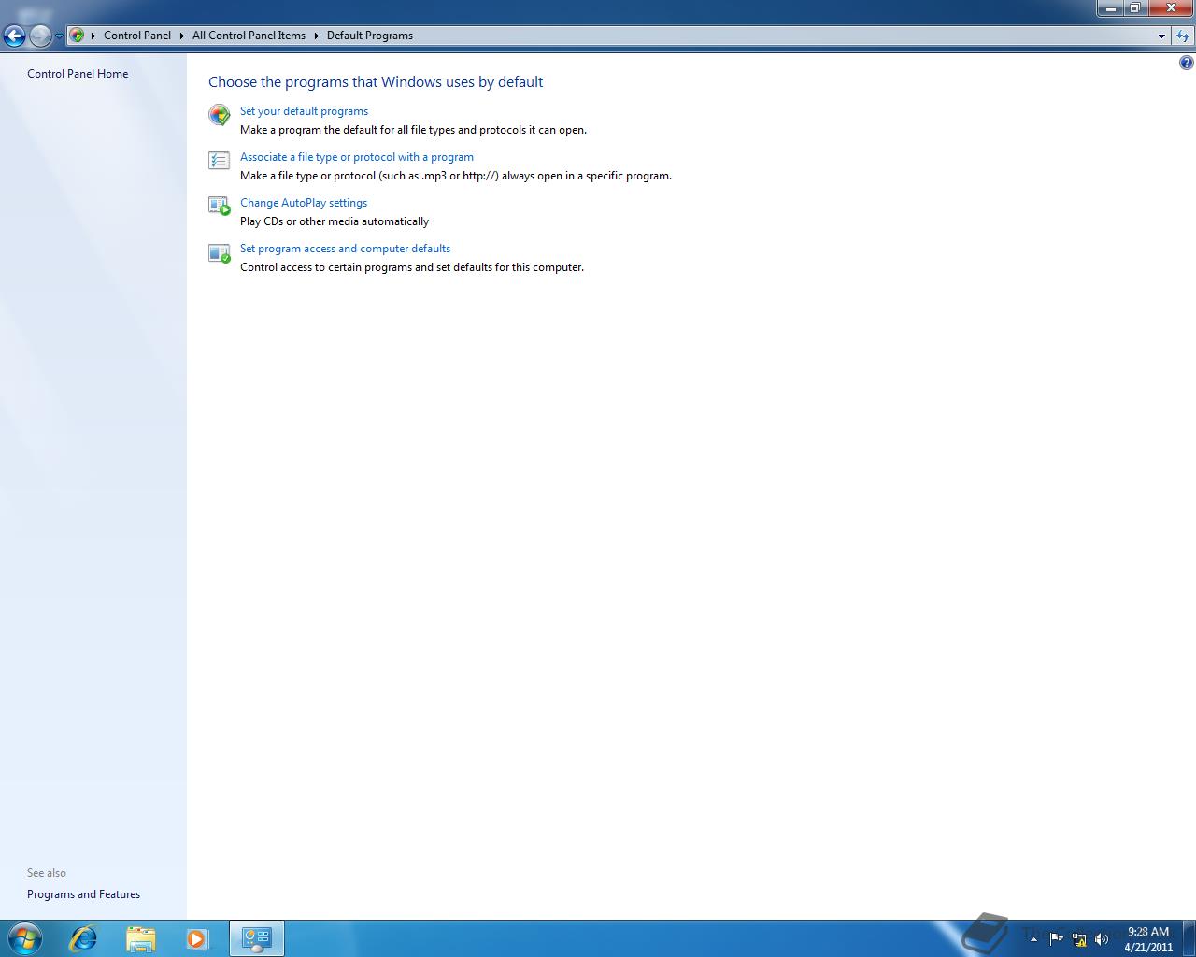Click the Associate a file type icon
Viewport: 1196px width, 957px height.
pyautogui.click(x=219, y=161)
